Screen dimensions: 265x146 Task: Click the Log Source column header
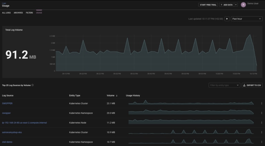(8, 96)
